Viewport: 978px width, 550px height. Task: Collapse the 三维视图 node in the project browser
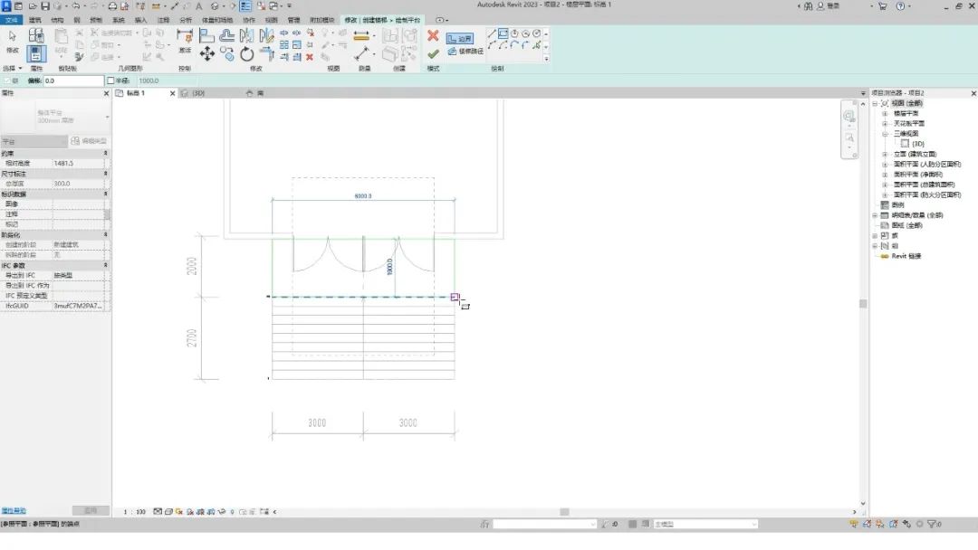point(885,134)
